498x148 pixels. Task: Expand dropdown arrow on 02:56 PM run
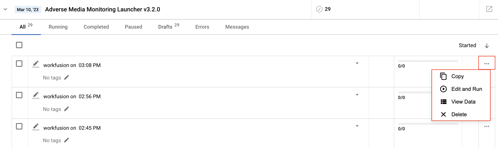pyautogui.click(x=357, y=95)
